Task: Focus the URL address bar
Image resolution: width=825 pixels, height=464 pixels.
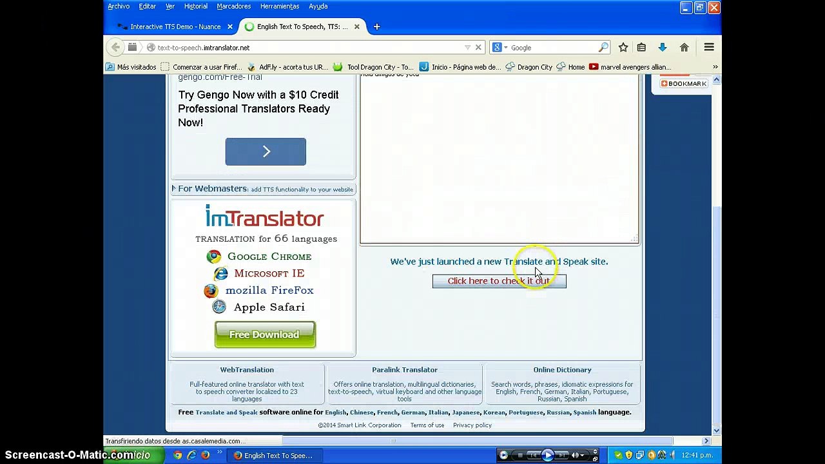Action: [309, 47]
